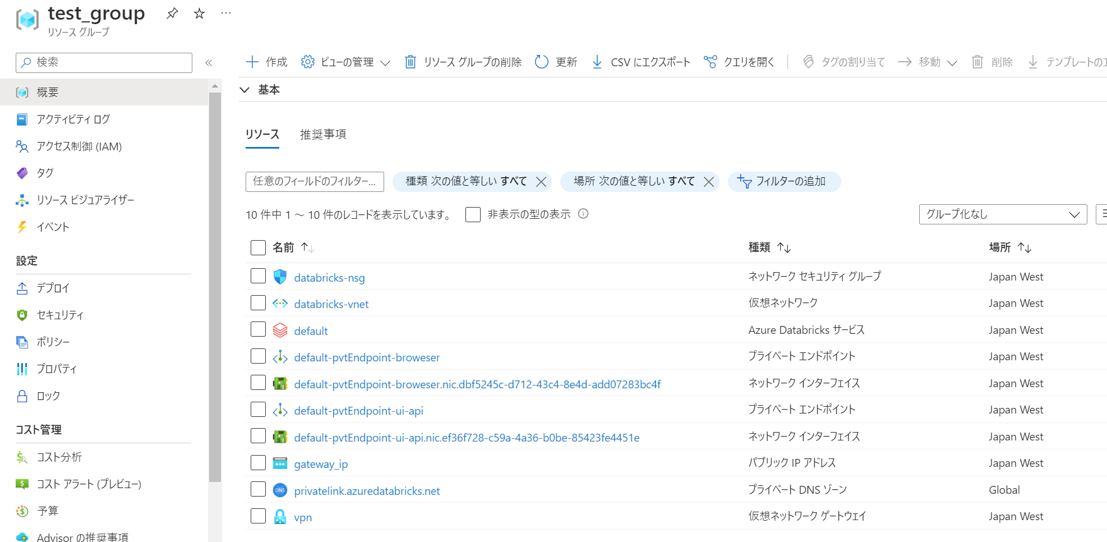
Task: Pin the test_group resource group
Action: pyautogui.click(x=172, y=13)
